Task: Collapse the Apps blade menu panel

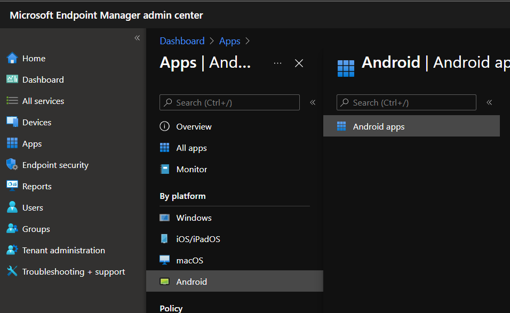Action: (x=313, y=102)
